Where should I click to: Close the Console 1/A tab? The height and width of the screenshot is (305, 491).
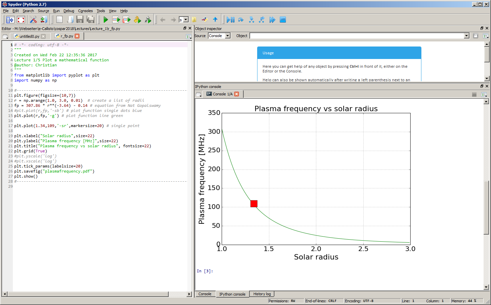pos(237,94)
